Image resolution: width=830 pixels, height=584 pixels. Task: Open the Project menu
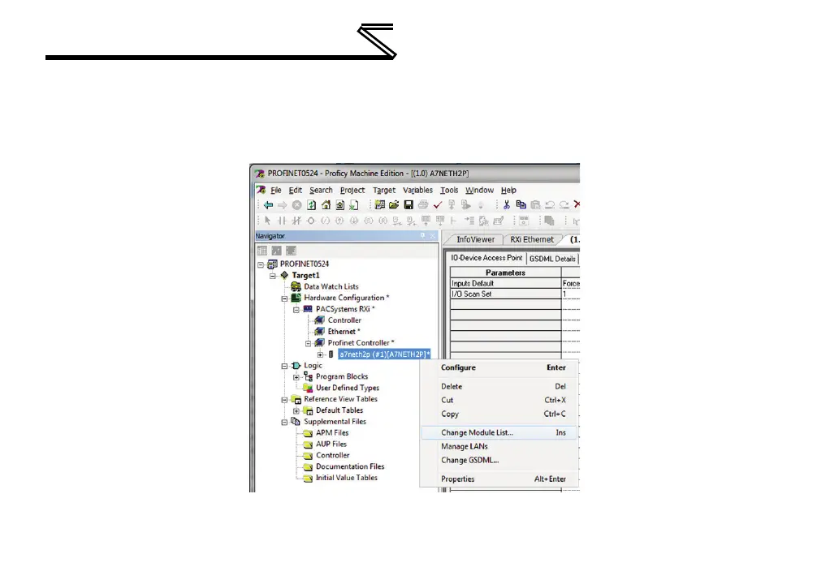coord(352,191)
